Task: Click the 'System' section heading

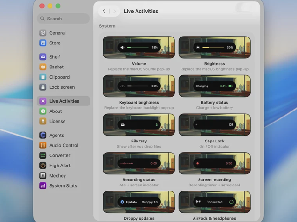Action: [107, 26]
